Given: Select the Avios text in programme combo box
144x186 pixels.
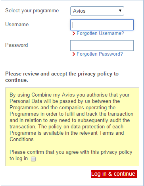Looking at the screenshot, I should point(79,11).
